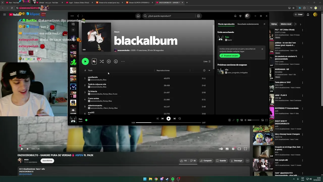
Task: Add blackalbum to your library
Action: pos(109,61)
